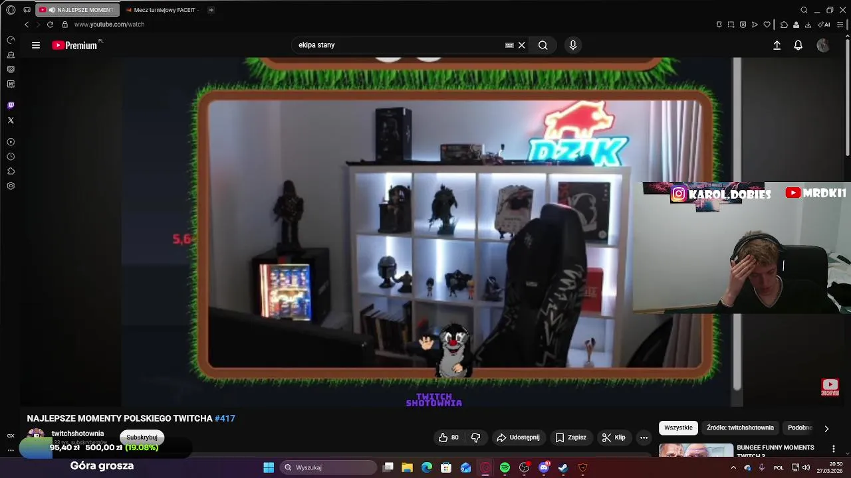Open the browser profile icon
This screenshot has width=851, height=478.
click(x=796, y=25)
